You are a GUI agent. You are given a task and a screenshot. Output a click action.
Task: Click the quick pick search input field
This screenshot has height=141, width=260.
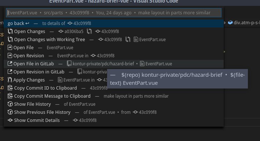pos(114,13)
